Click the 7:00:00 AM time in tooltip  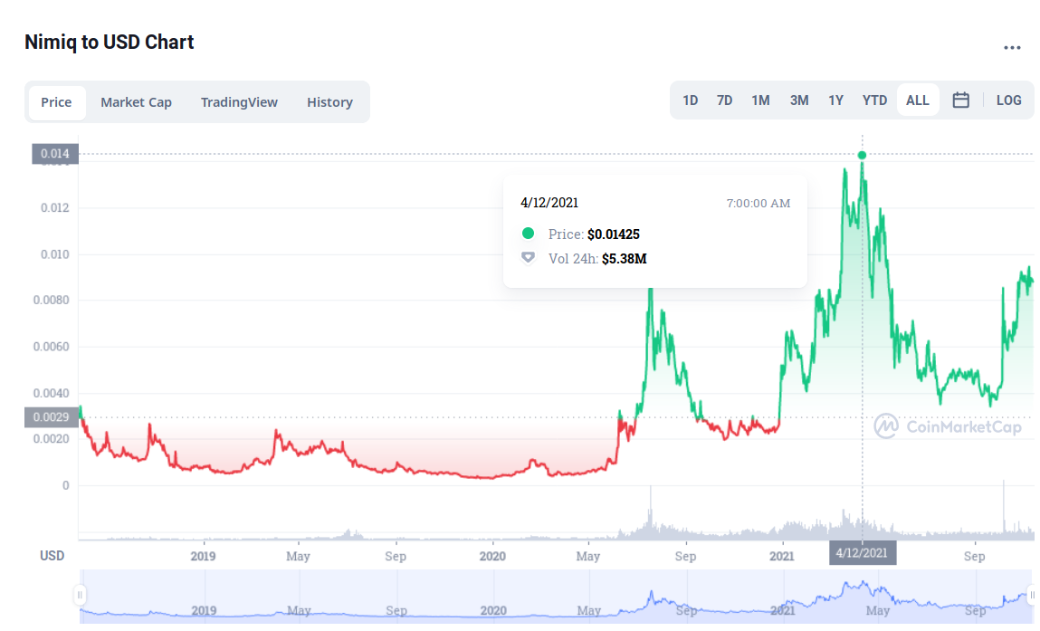(x=759, y=203)
